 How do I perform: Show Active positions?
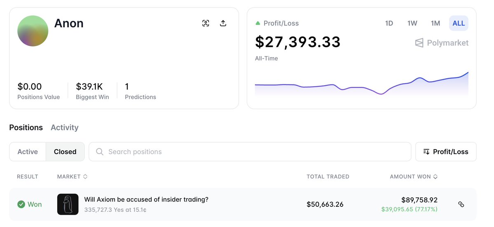[x=28, y=152]
